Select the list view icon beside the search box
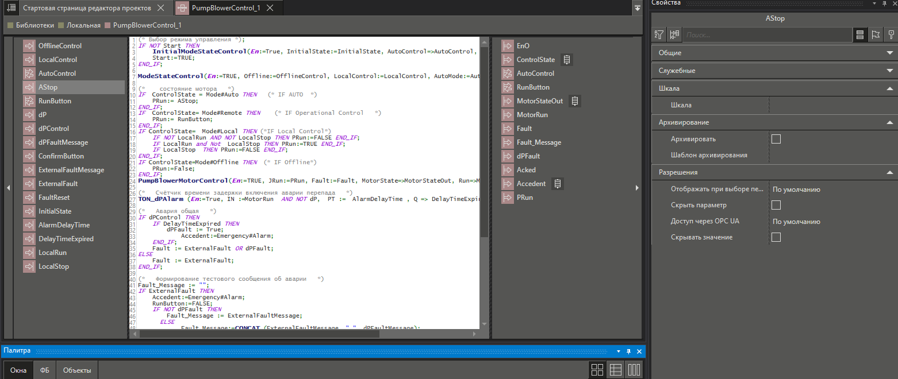Image resolution: width=898 pixels, height=379 pixels. coord(860,34)
